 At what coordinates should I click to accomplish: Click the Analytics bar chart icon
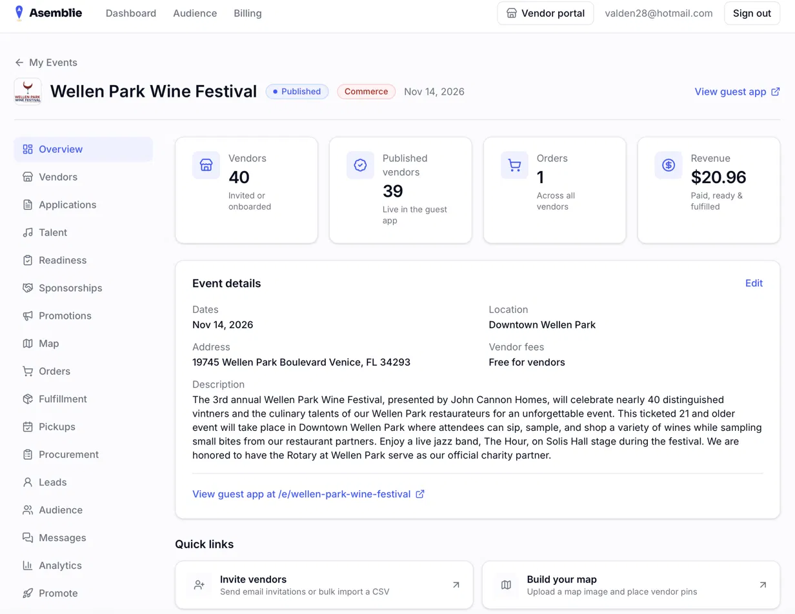(x=28, y=565)
